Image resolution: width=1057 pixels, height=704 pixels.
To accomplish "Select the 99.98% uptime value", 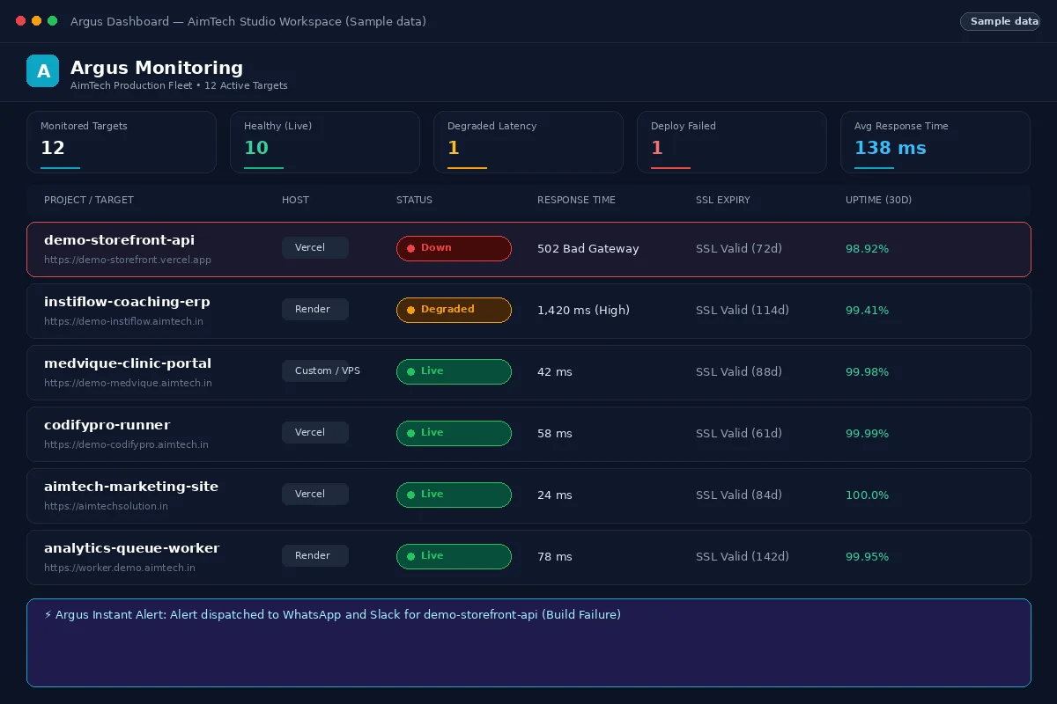I will 867,372.
